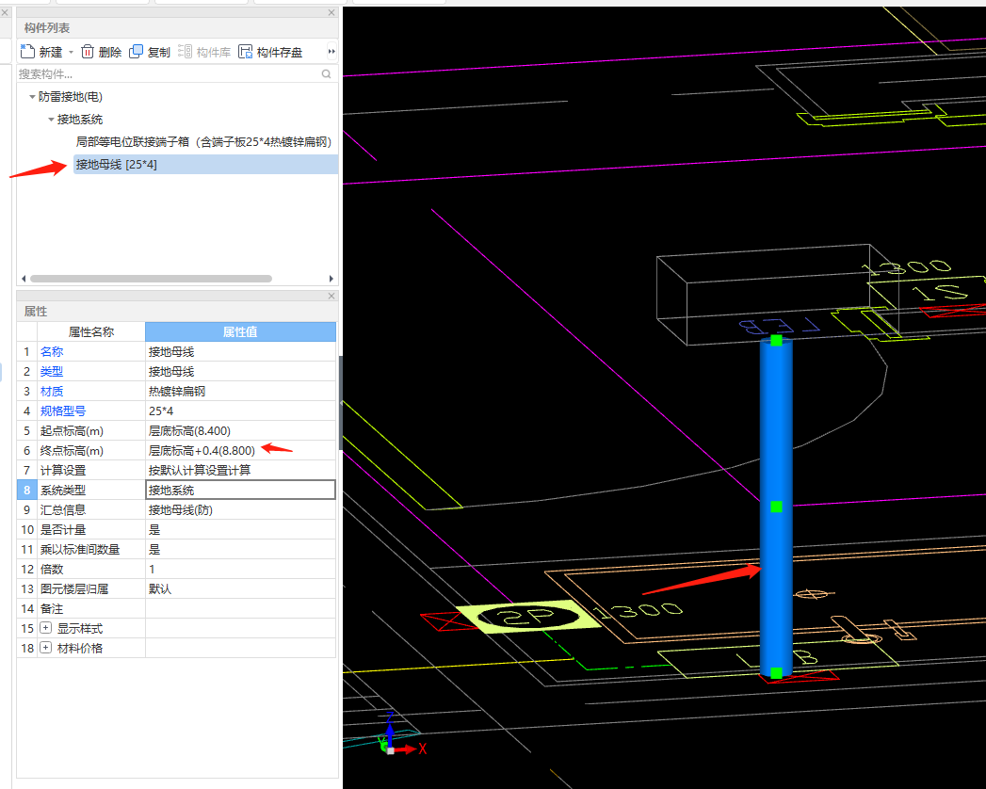Click the scrollbar right arrow
Viewport: 986px width, 789px height.
(x=331, y=279)
